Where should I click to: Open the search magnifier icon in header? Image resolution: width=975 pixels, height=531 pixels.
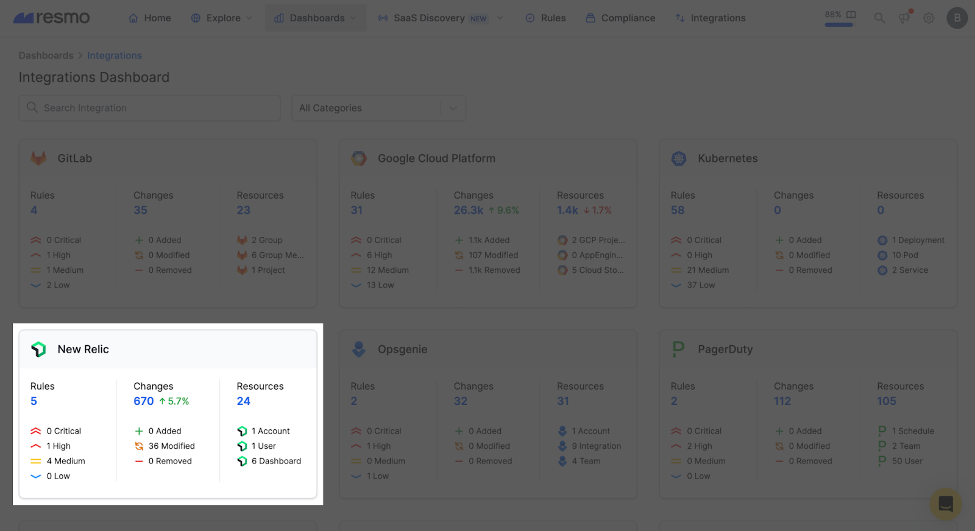click(879, 18)
